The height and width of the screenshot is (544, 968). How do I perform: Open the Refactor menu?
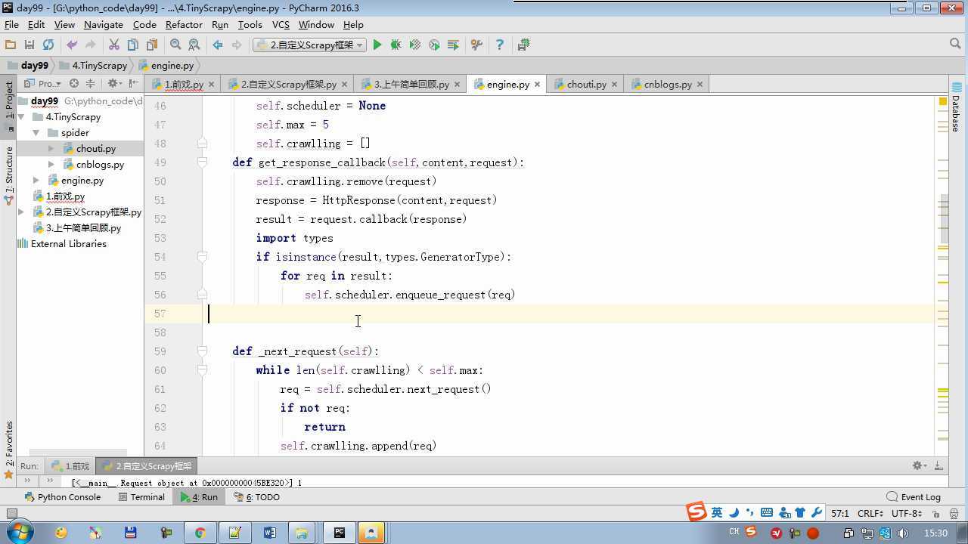pyautogui.click(x=184, y=24)
